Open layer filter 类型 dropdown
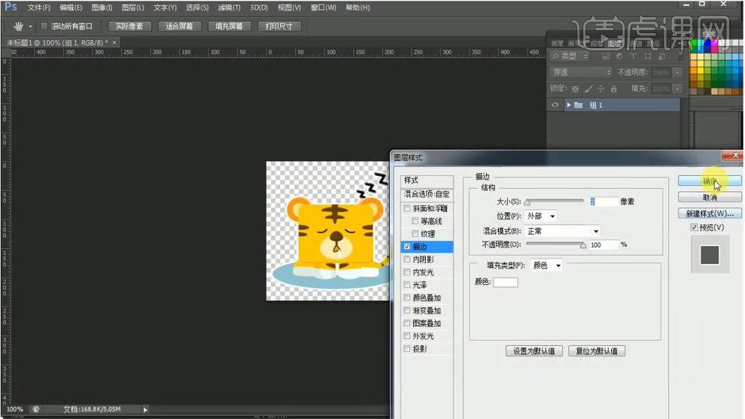Image resolution: width=745 pixels, height=419 pixels. pyautogui.click(x=570, y=56)
